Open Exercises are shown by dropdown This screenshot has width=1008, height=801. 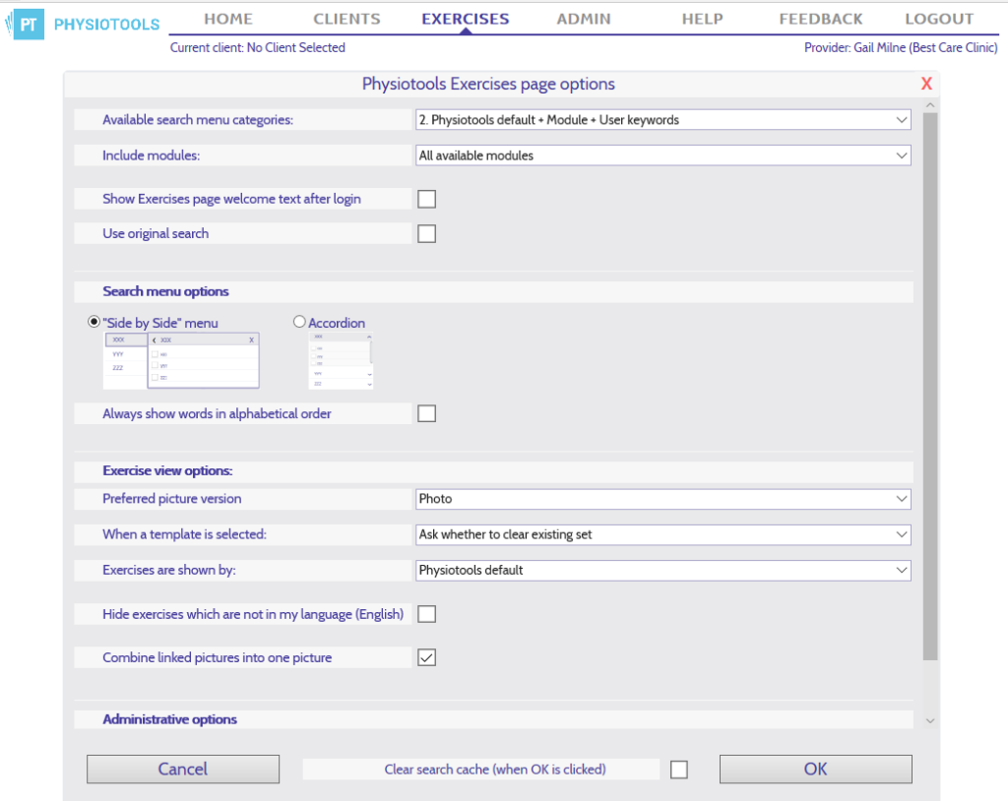click(662, 570)
